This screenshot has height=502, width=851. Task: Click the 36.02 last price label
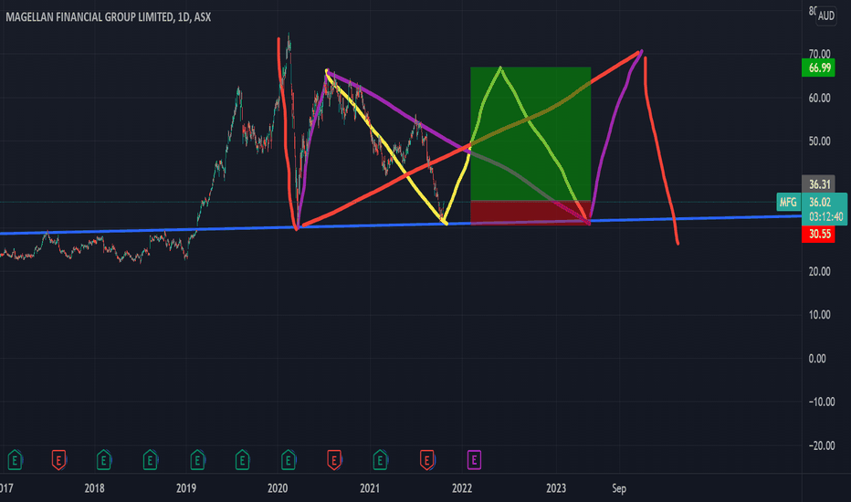coord(820,203)
